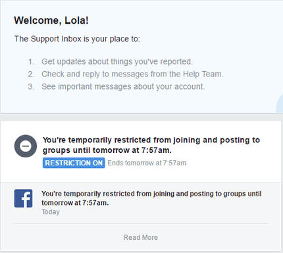Viewport: 283px width, 253px height.
Task: Click the gray restriction minus-circle icon
Action: point(26,146)
